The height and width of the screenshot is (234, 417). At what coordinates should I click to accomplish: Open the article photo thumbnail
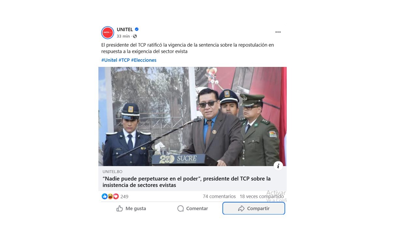(x=193, y=116)
